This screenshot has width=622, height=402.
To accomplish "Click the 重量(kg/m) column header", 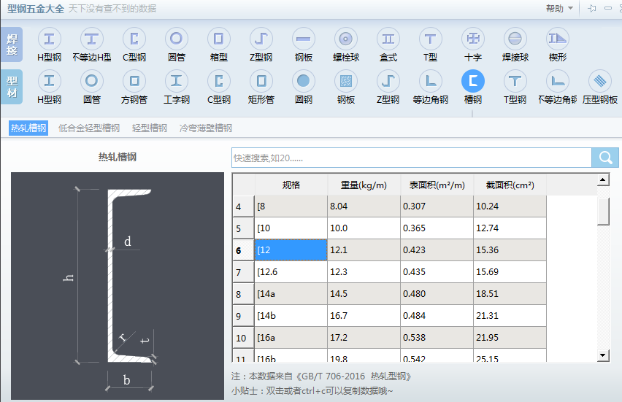I will tap(364, 185).
